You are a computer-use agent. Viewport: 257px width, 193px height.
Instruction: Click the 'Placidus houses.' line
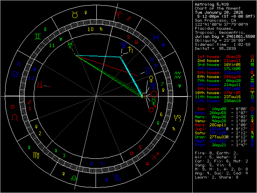click(213, 29)
